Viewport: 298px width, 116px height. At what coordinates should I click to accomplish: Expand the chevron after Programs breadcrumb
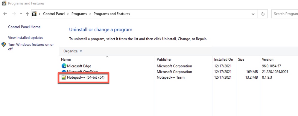click(x=90, y=14)
